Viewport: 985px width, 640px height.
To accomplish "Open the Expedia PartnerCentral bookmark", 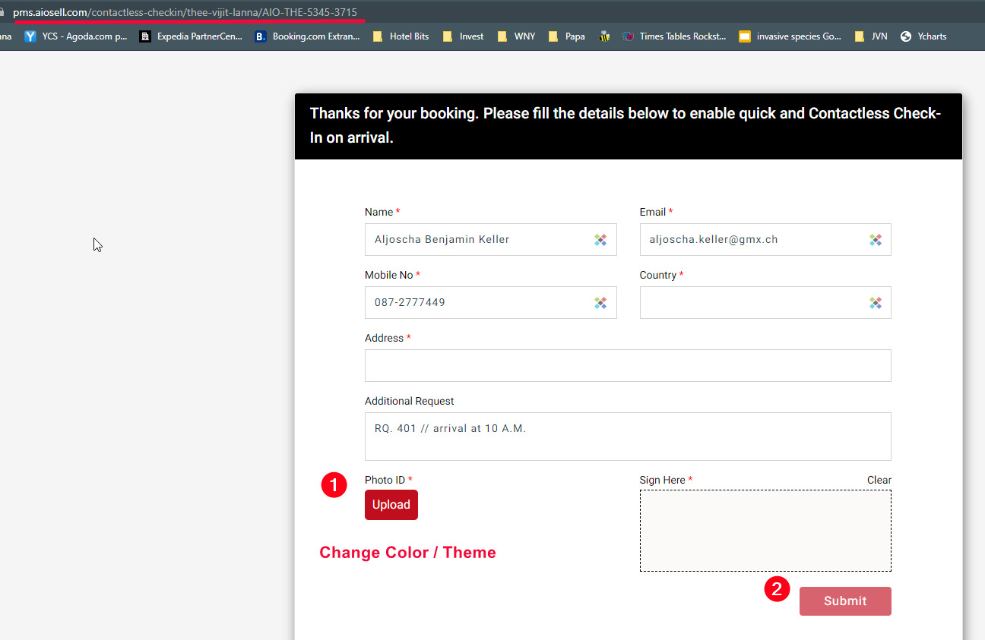I will click(191, 36).
